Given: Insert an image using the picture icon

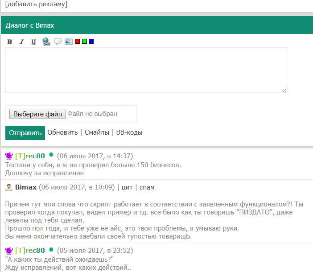Looking at the screenshot, I should 69,41.
